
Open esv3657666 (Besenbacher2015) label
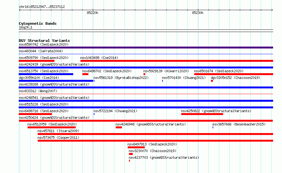tap(239, 124)
